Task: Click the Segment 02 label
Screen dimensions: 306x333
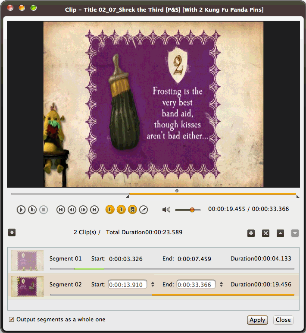Action: (x=66, y=284)
